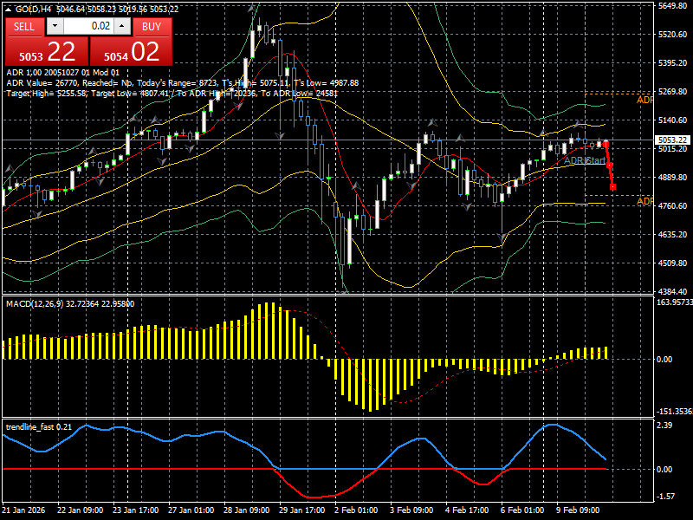Image resolution: width=693 pixels, height=520 pixels.
Task: Click the 4384.40 price scale value
Action: [672, 291]
